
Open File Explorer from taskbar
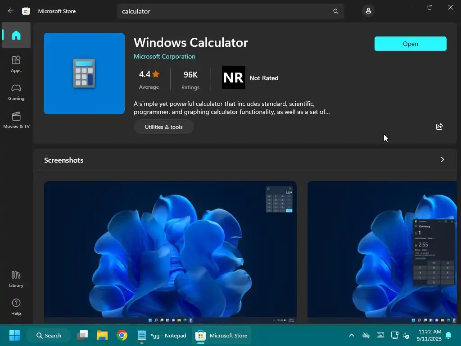[102, 335]
